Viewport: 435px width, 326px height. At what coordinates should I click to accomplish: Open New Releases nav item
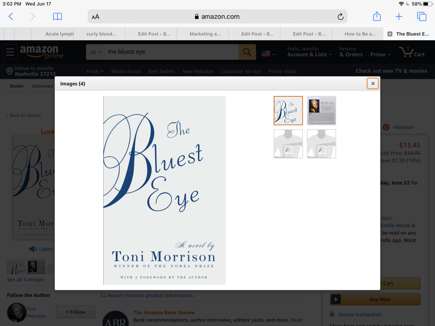[x=198, y=71]
